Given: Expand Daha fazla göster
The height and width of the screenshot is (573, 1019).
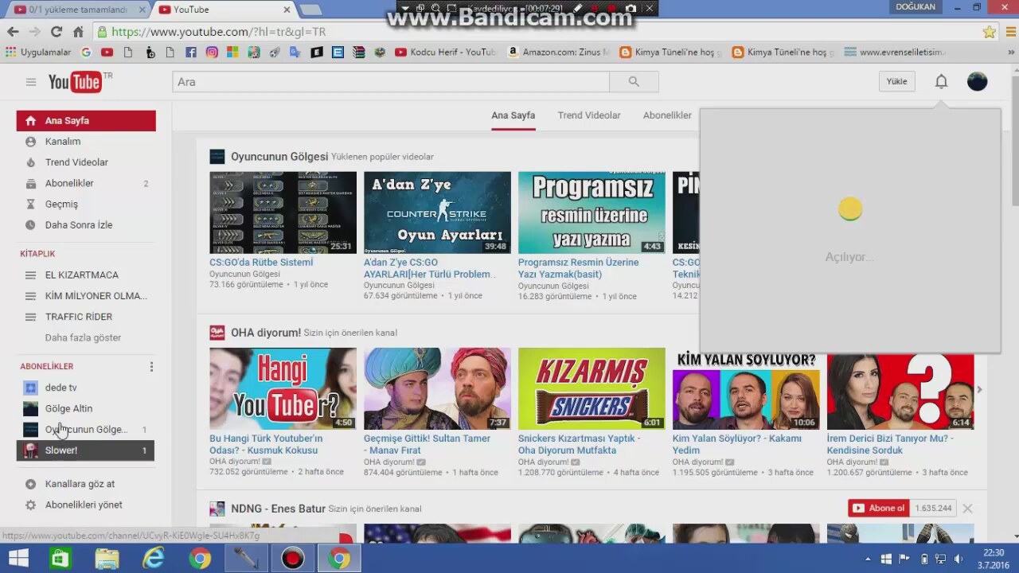Looking at the screenshot, I should [83, 337].
